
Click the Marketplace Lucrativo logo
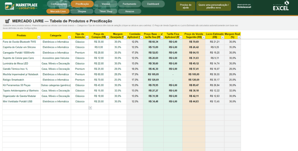(21, 6)
